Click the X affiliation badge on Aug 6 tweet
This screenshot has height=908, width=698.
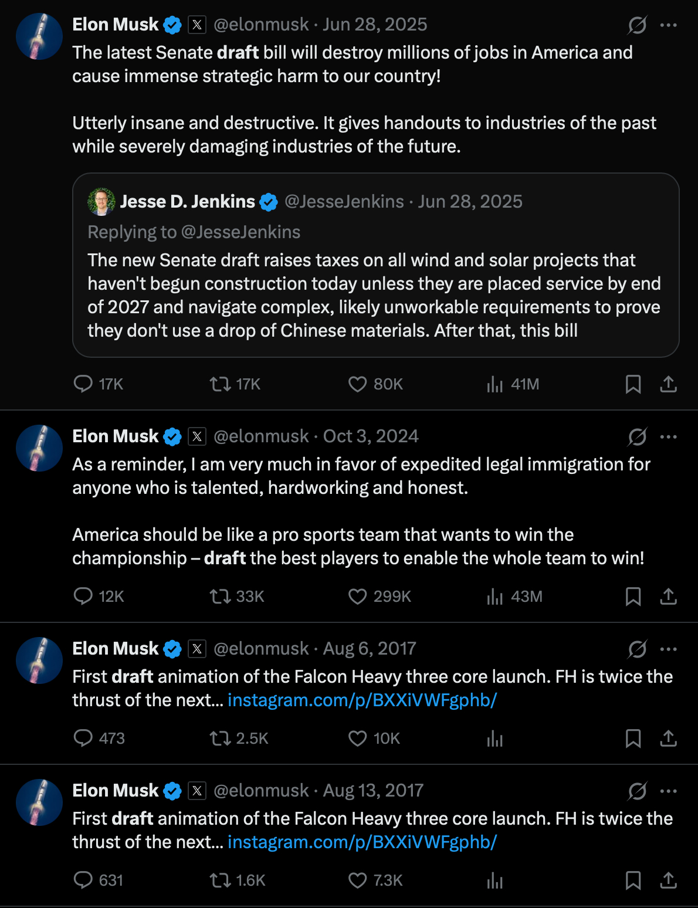click(x=197, y=649)
